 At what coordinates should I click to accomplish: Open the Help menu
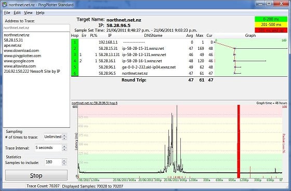coord(40,12)
